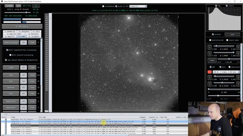Click the Flat frames load button
Viewport: 243px width, 136px height.
11,75
